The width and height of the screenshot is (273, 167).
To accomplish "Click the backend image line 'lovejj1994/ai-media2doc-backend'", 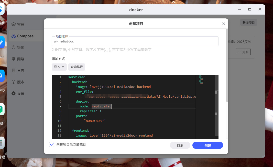I will [x=120, y=87].
